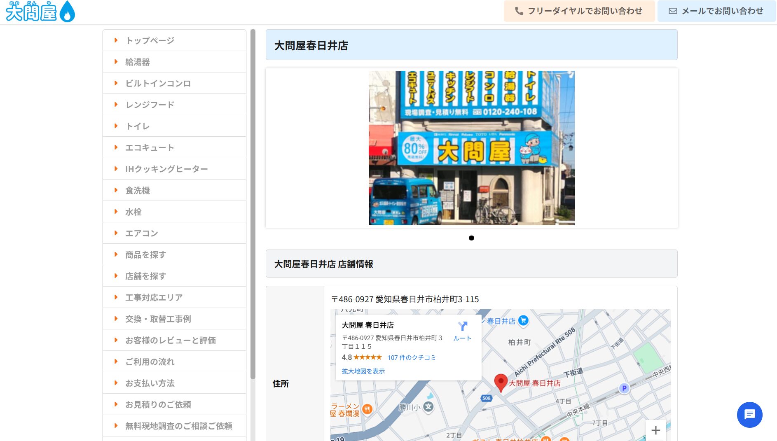Viewport: 777px width, 441px height.
Task: Click the フリーダイヤルでお問い合わせ button
Action: (579, 11)
